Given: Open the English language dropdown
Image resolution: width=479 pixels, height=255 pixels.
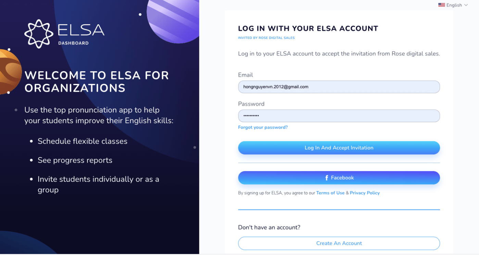Looking at the screenshot, I should click(454, 5).
